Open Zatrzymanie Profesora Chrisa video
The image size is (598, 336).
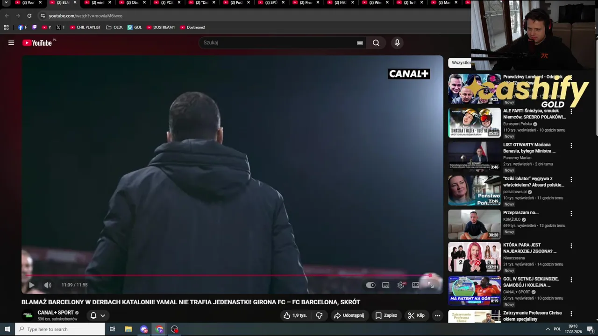[532, 316]
